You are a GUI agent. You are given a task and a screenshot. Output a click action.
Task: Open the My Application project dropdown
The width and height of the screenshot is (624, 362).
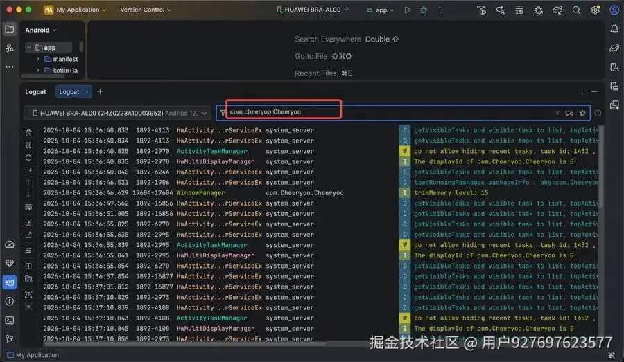(75, 10)
